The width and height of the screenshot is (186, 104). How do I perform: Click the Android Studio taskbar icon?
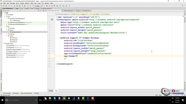click(x=64, y=98)
